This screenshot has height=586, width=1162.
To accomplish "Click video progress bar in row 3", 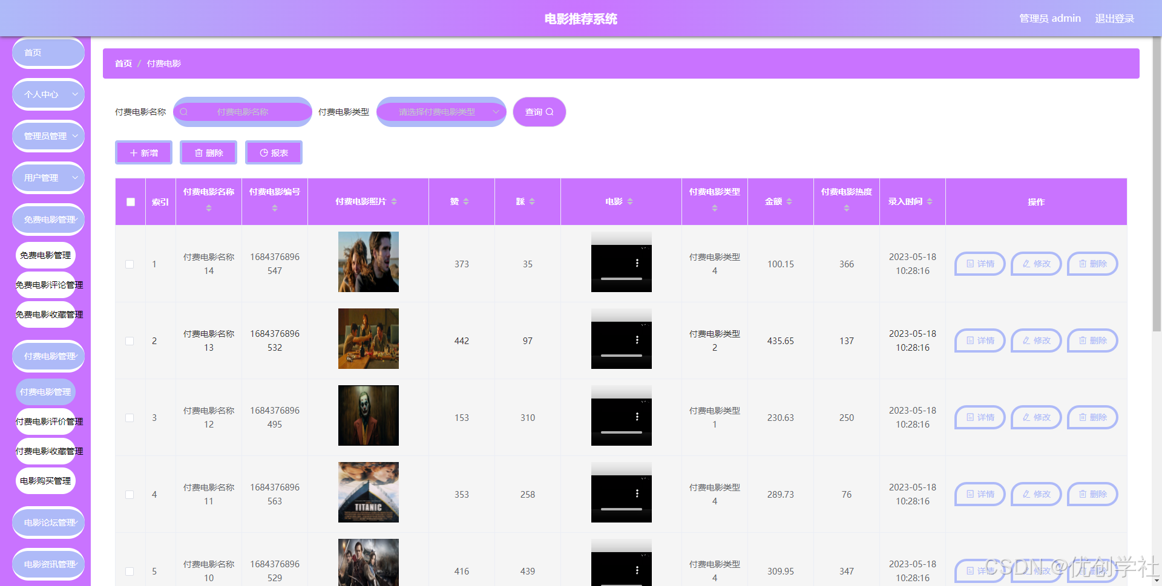I will [622, 432].
